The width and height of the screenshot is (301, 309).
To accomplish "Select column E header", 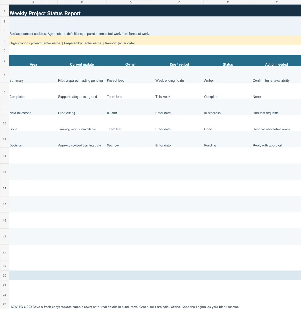I will tap(228, 2).
